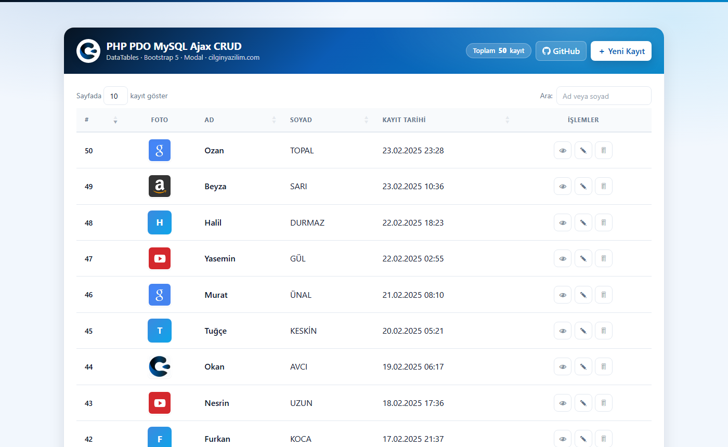Click date 17.02.2025 21:37
The image size is (728, 447).
coord(413,439)
